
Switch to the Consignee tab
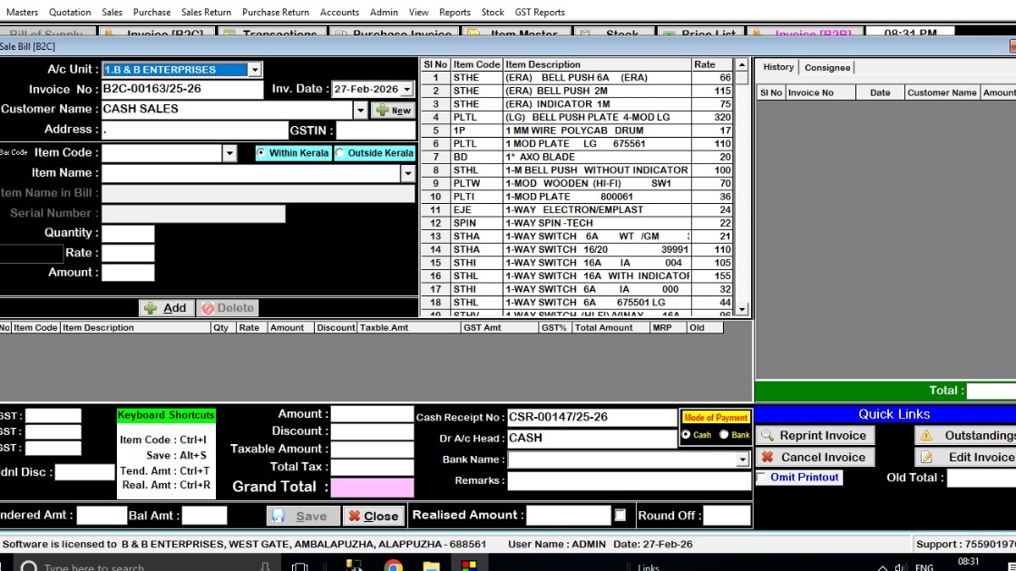827,68
